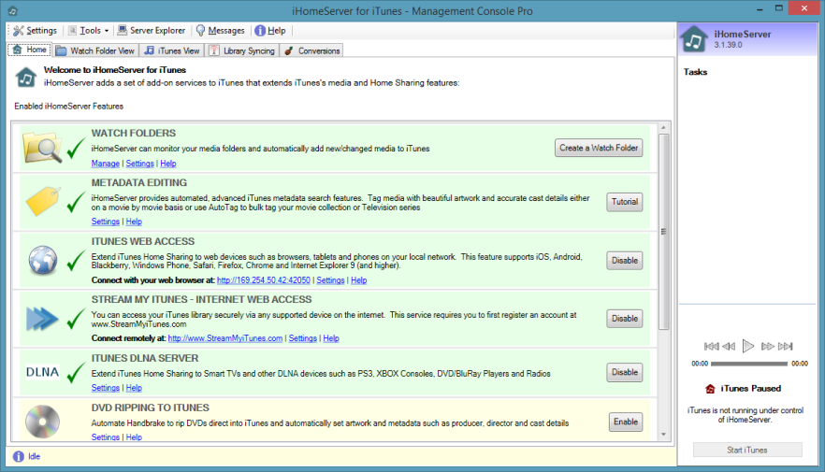
Task: Click the yellow Metadata Editing tag icon
Action: point(42,201)
